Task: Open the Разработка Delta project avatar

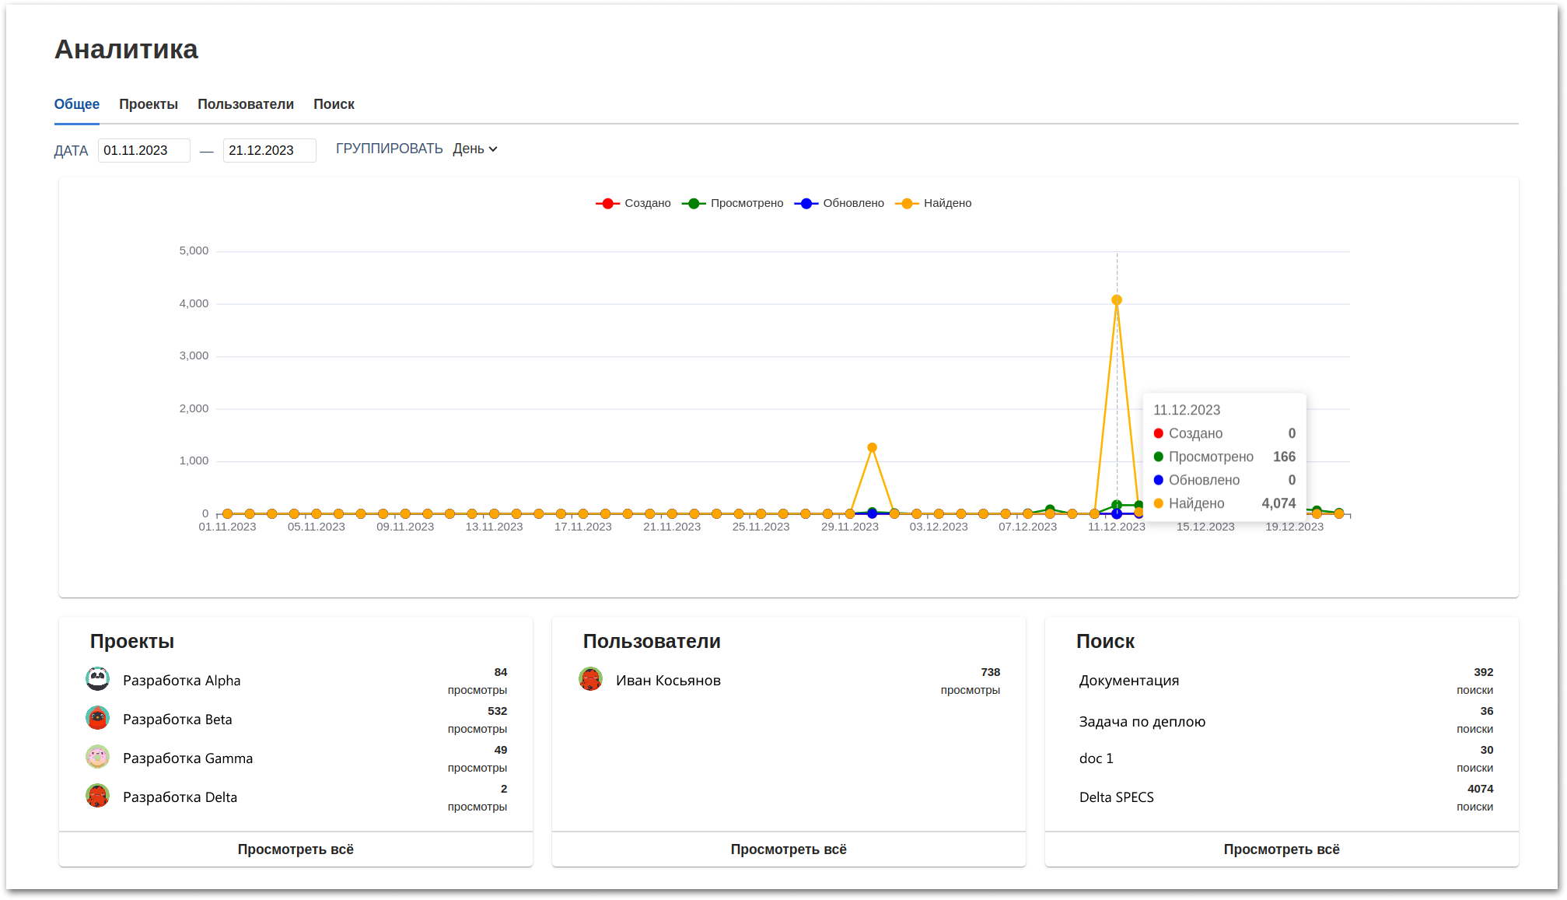Action: coord(97,796)
